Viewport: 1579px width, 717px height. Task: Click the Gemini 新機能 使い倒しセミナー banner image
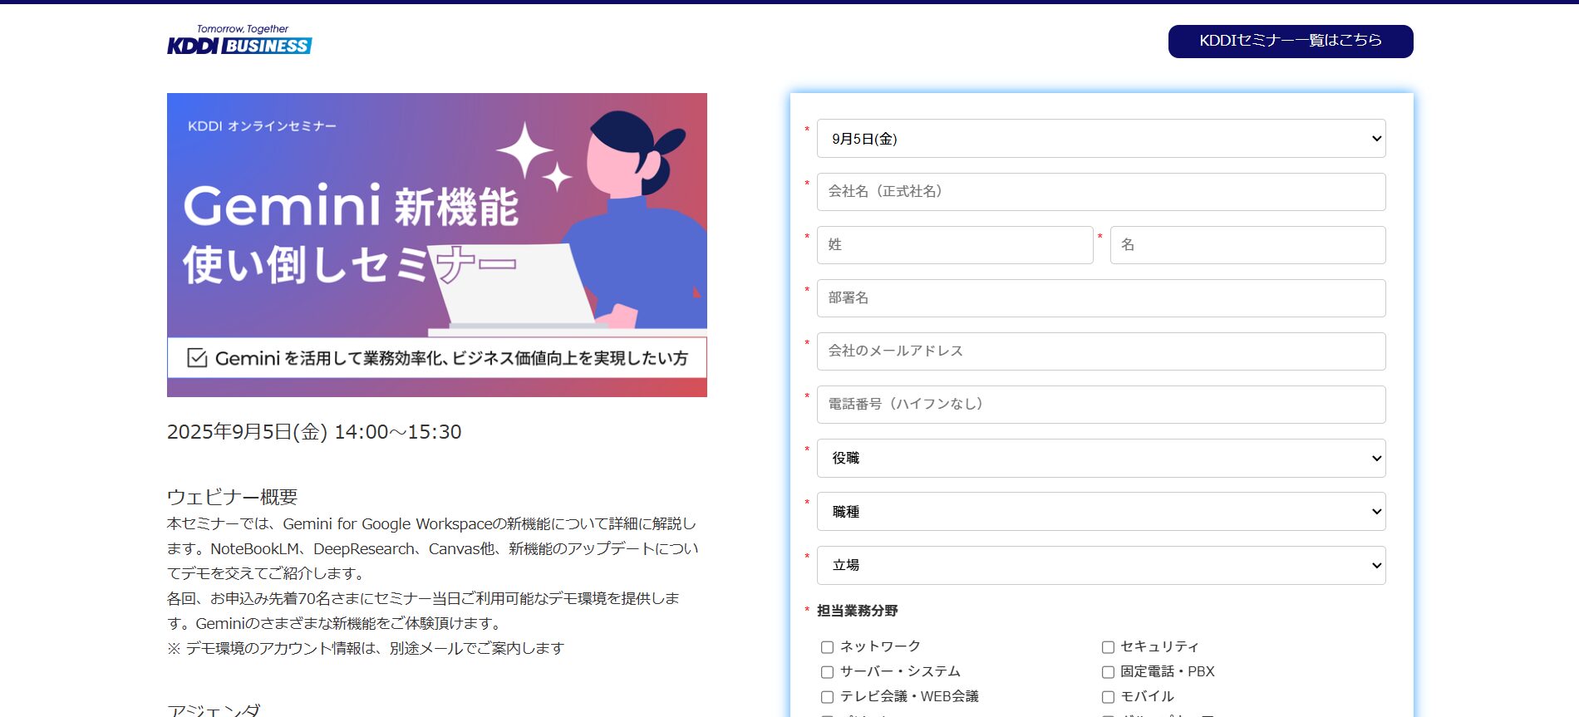tap(437, 245)
